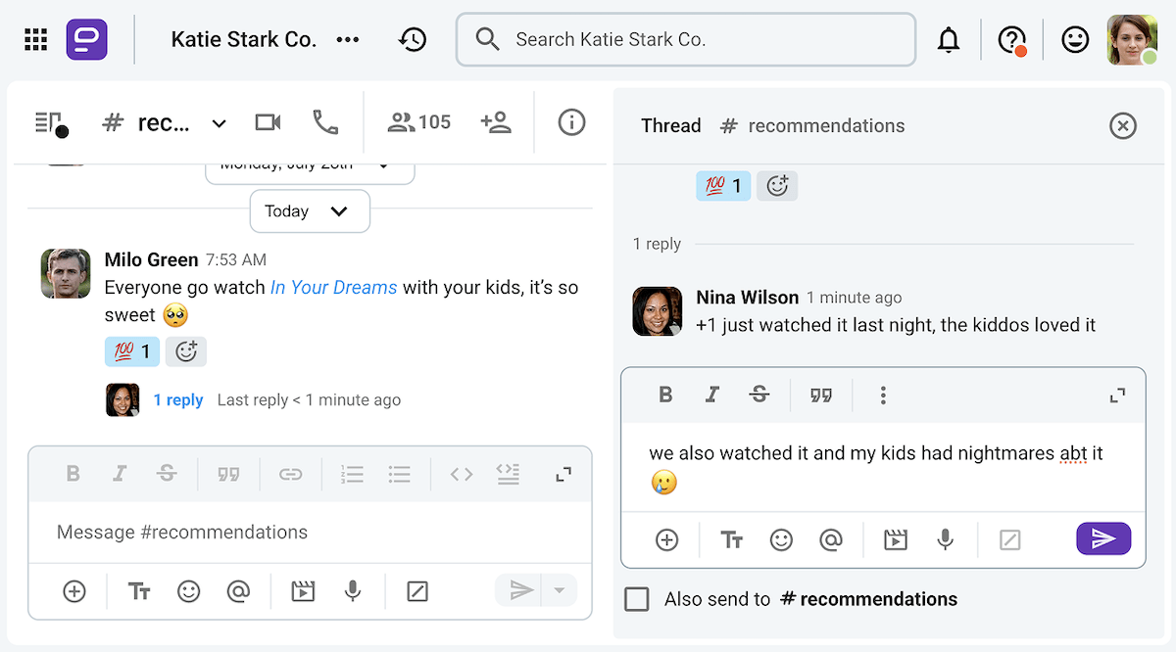Toggle strikethrough in the main message composer
1176x652 pixels.
coord(167,473)
